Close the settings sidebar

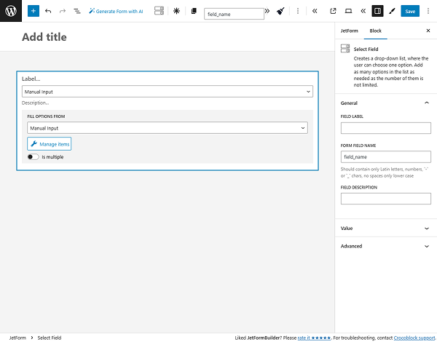(428, 31)
